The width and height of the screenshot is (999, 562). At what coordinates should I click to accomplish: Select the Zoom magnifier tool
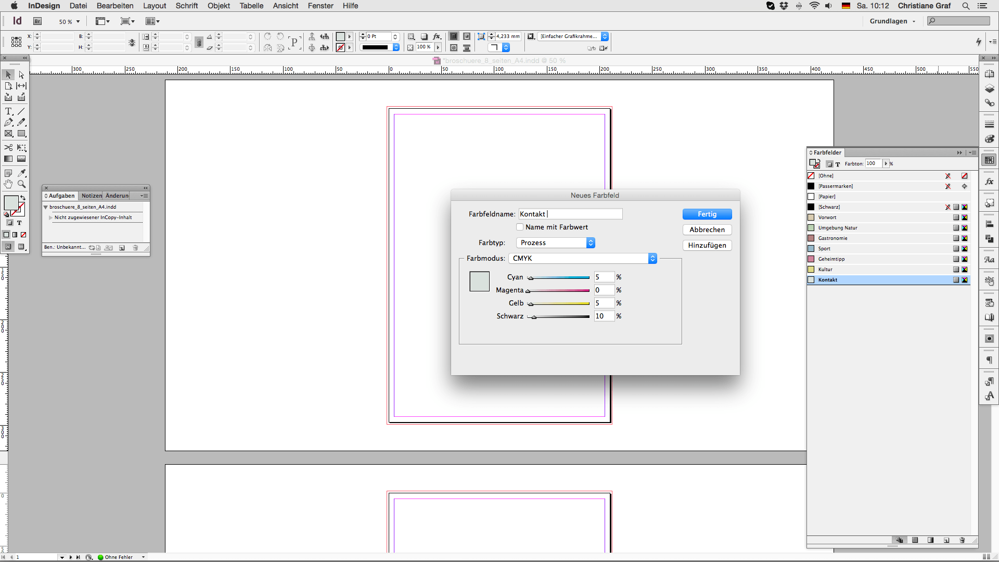pyautogui.click(x=21, y=184)
